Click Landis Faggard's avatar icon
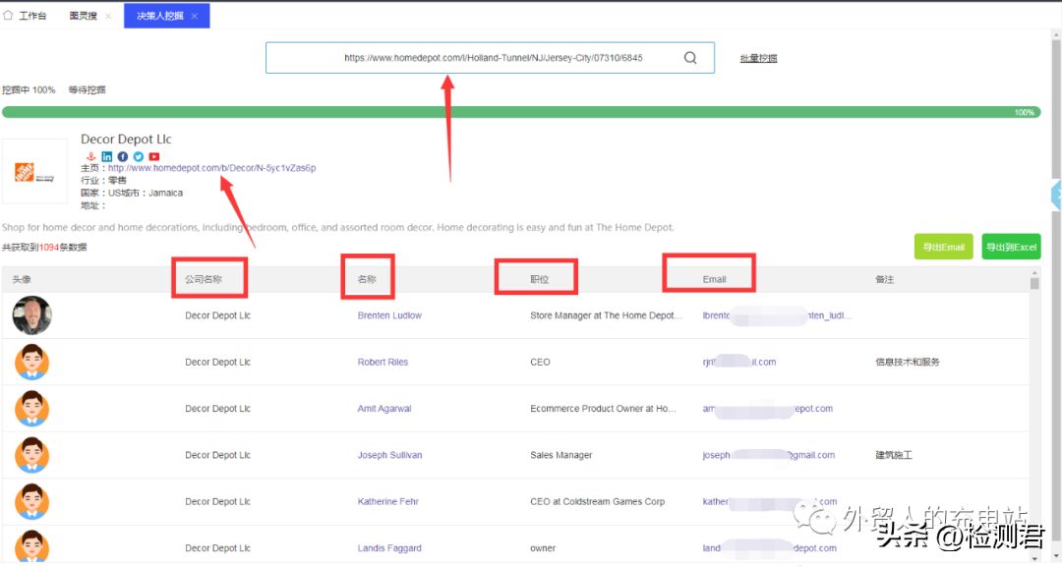The height and width of the screenshot is (566, 1062). coord(31,547)
